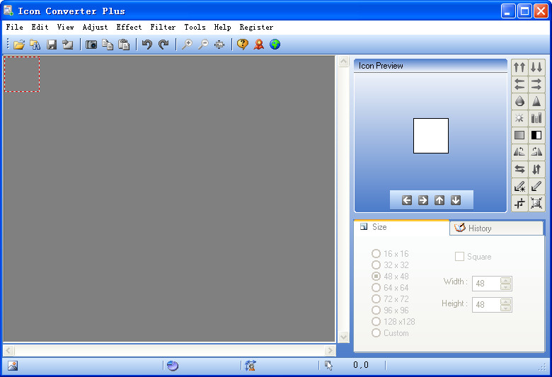Flip the image horizontally
Screen dimensions: 552x377
(519, 169)
